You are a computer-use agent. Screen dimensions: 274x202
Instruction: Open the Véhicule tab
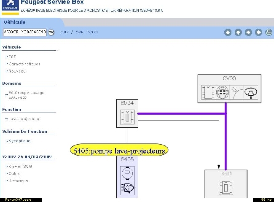[15, 22]
